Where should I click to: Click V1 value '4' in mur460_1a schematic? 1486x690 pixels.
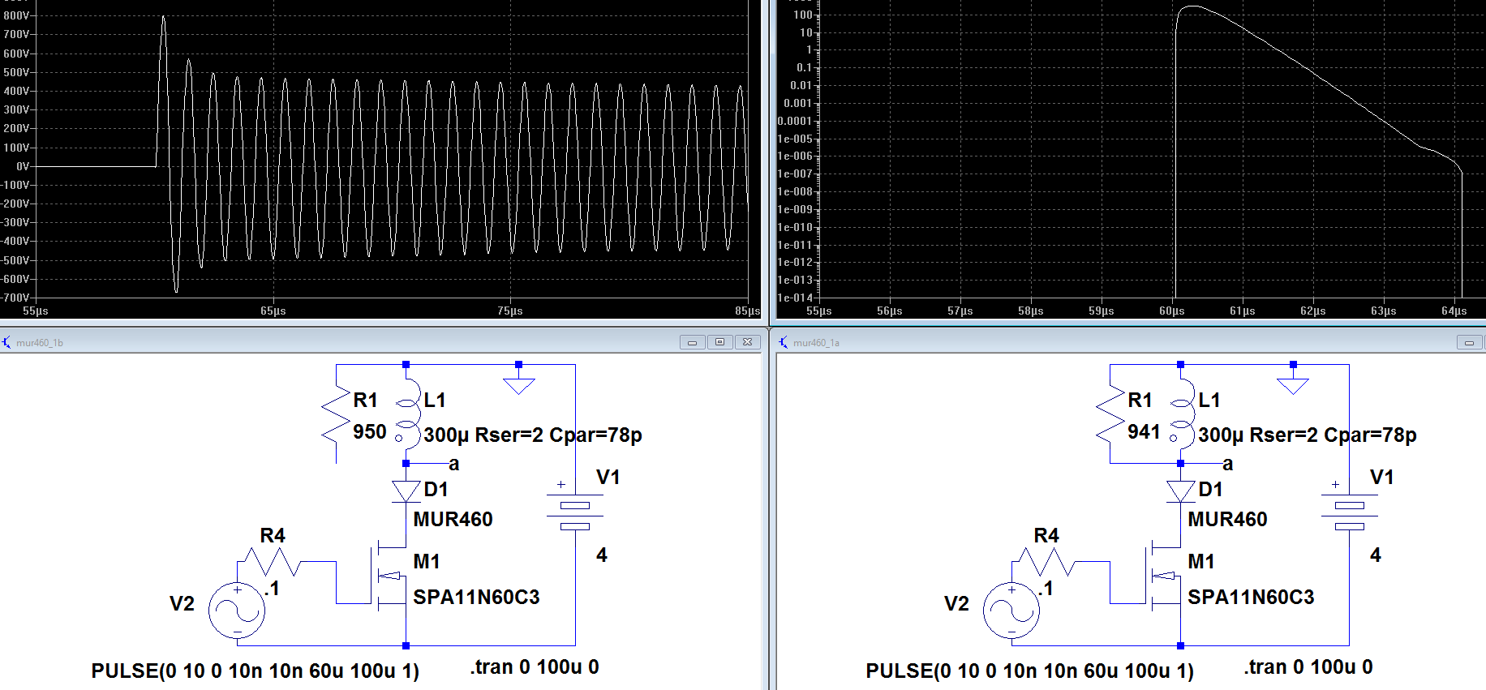pos(1376,555)
